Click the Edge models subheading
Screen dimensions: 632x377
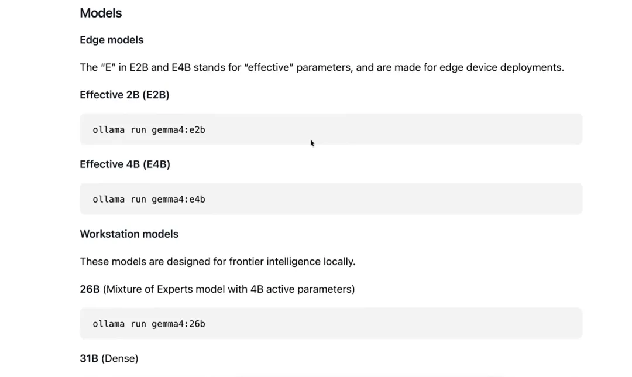point(112,40)
